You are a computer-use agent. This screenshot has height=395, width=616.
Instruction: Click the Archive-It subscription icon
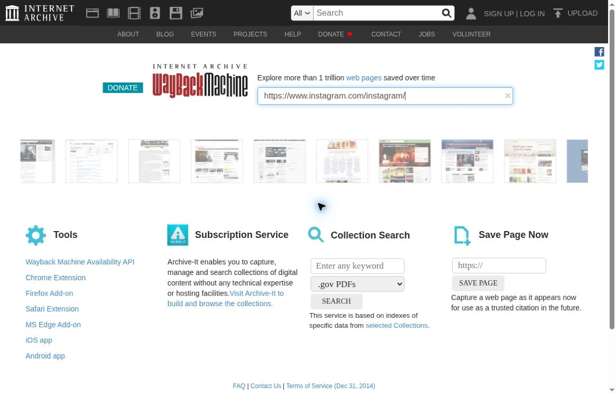click(178, 235)
